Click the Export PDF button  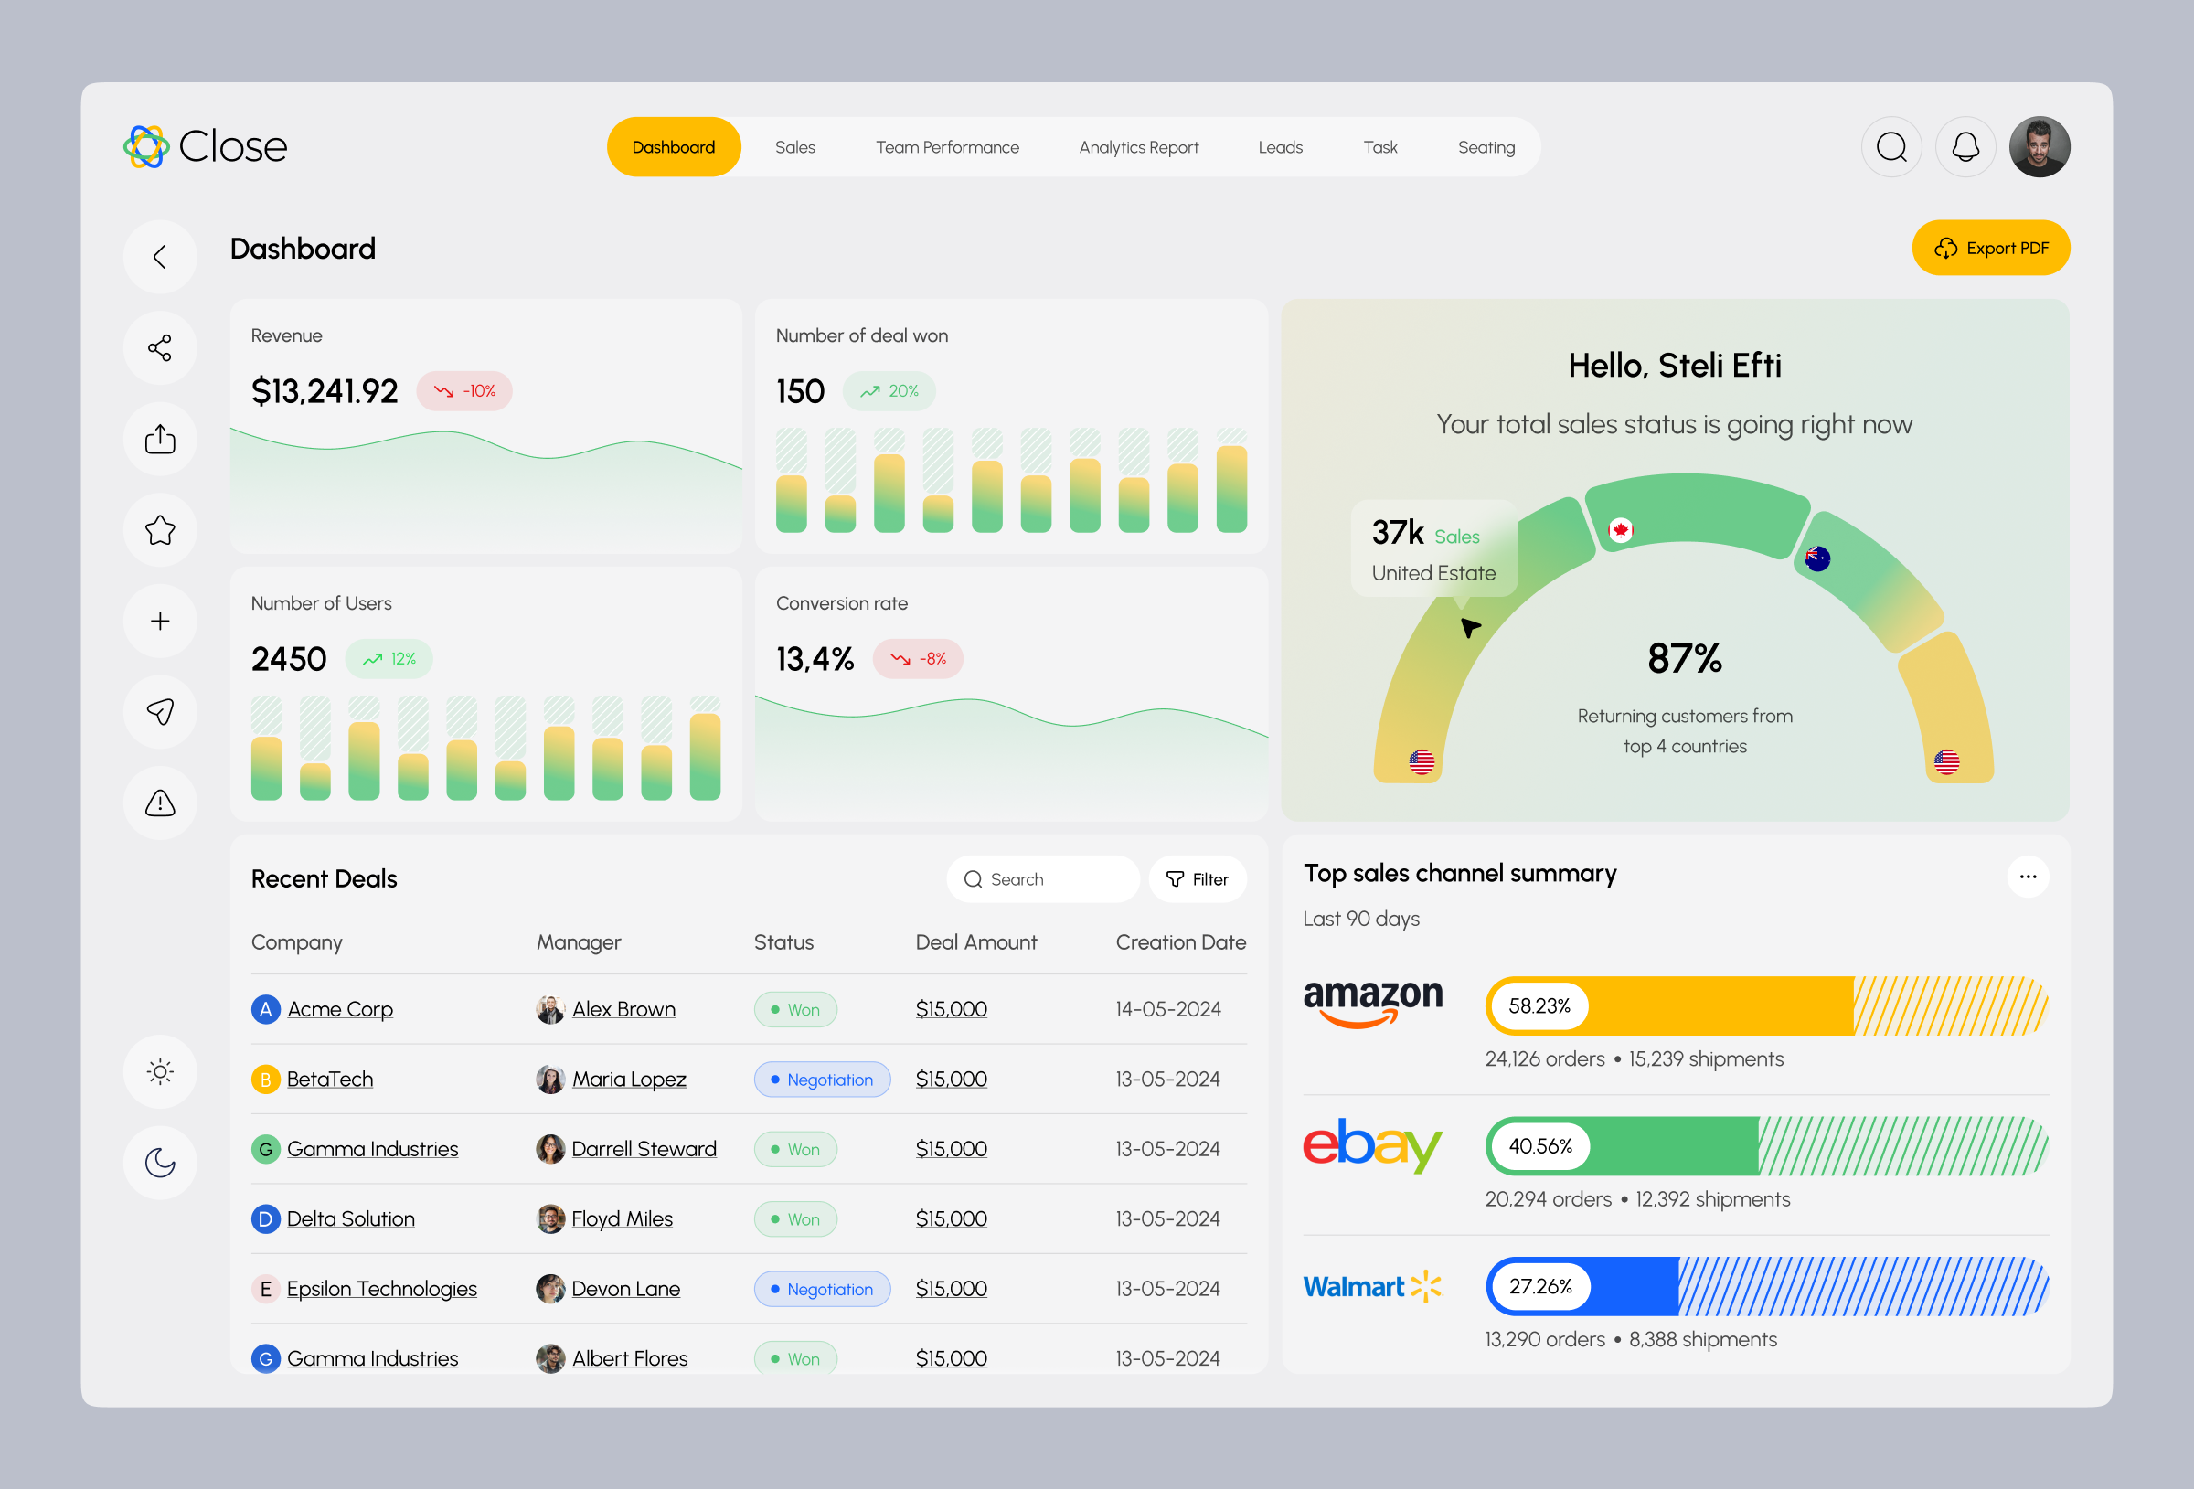click(1990, 249)
